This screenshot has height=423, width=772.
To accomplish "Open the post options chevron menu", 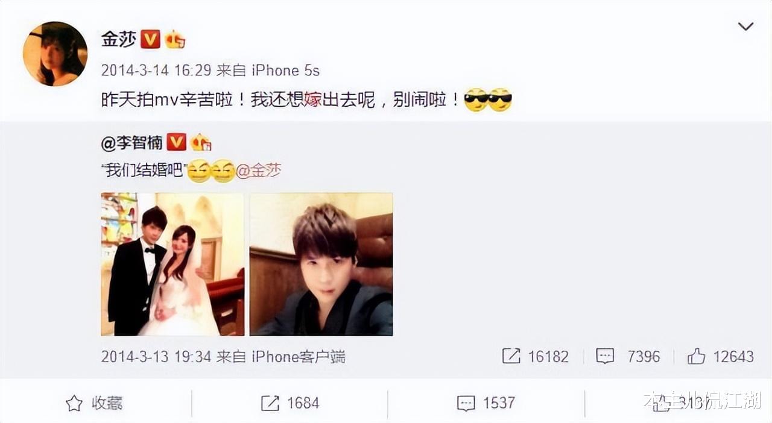I will coord(745,27).
